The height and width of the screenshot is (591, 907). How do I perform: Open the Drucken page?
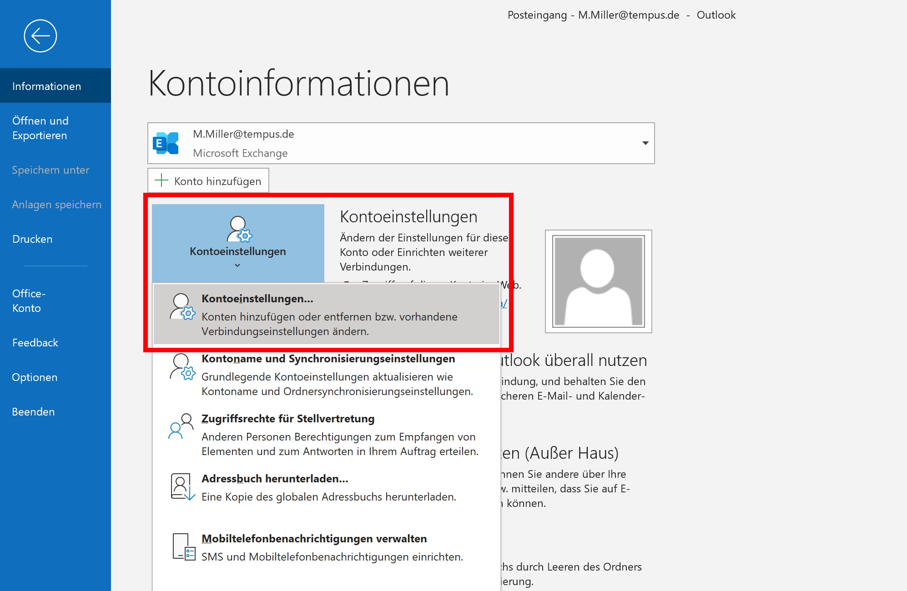[55, 239]
